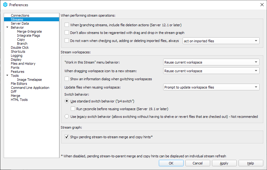Open the Connections preferences page
This screenshot has height=170, width=267.
pos(20,15)
